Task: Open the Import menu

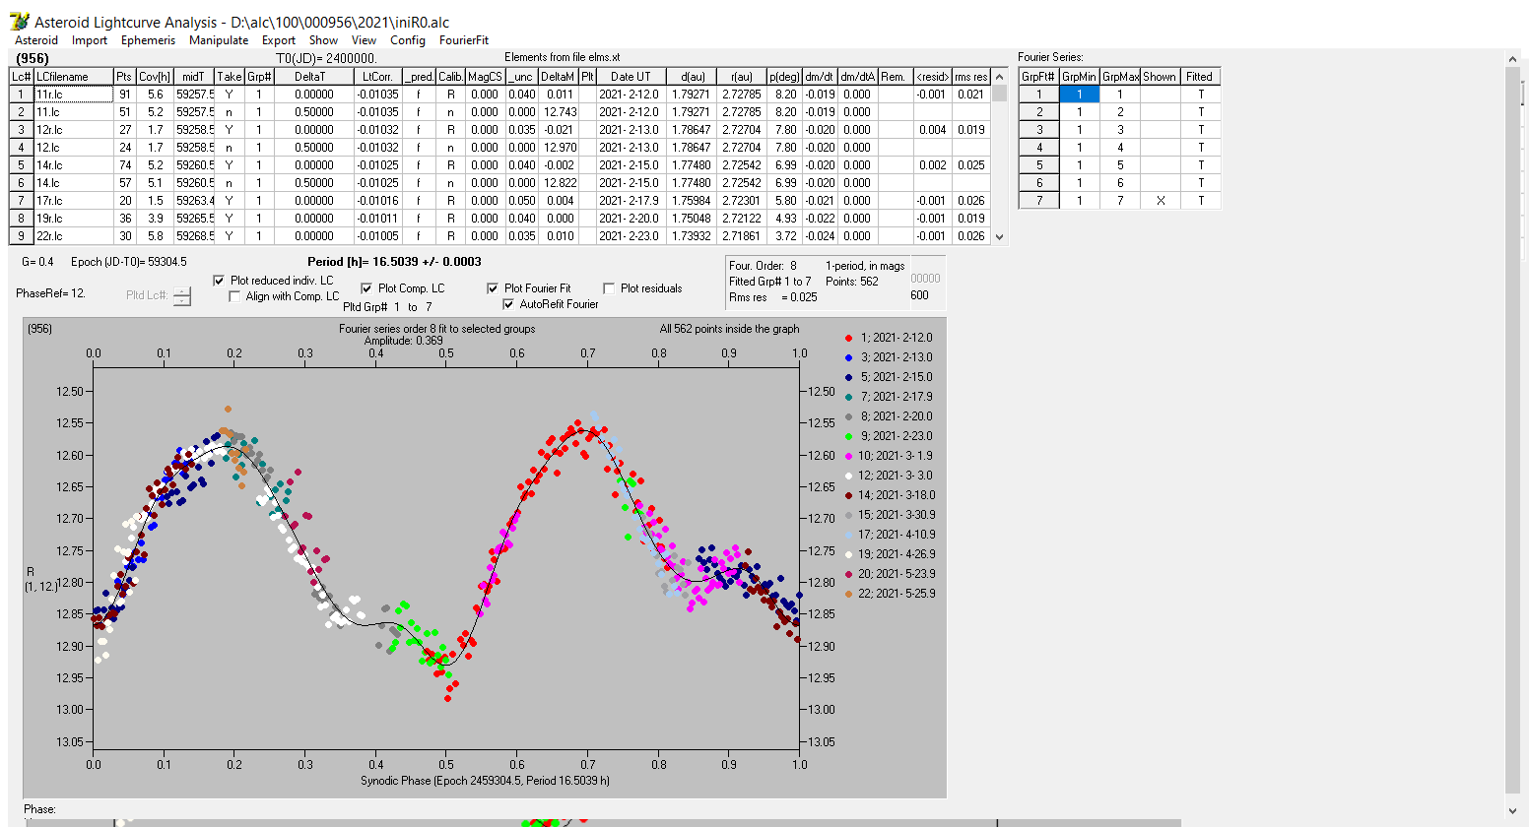Action: pyautogui.click(x=90, y=40)
